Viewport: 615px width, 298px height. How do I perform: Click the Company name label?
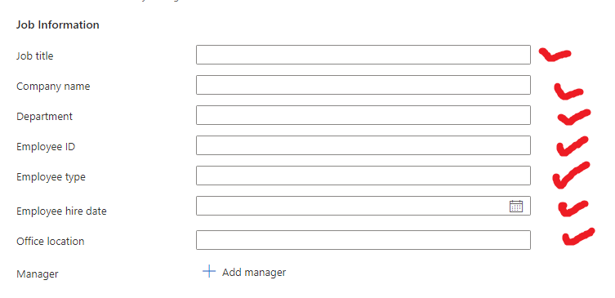(53, 87)
